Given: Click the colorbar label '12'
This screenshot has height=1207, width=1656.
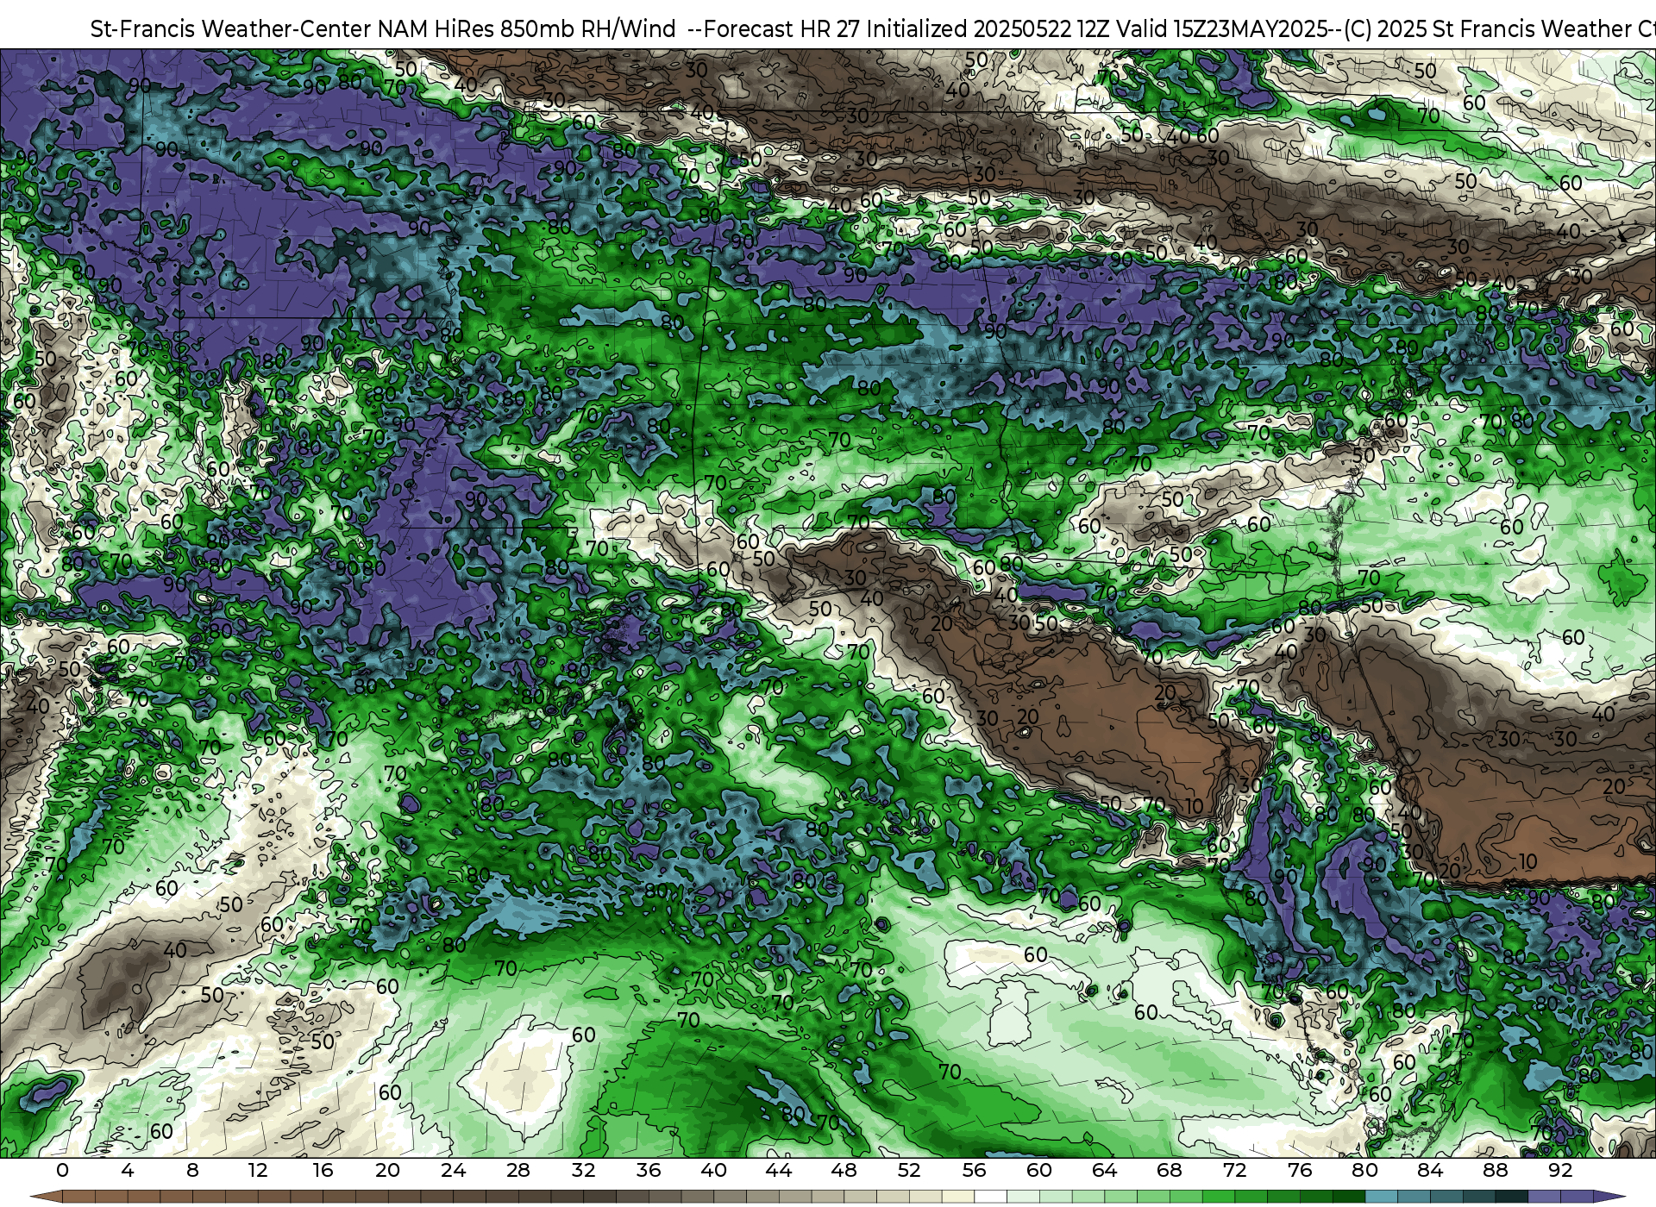Looking at the screenshot, I should [x=258, y=1170].
